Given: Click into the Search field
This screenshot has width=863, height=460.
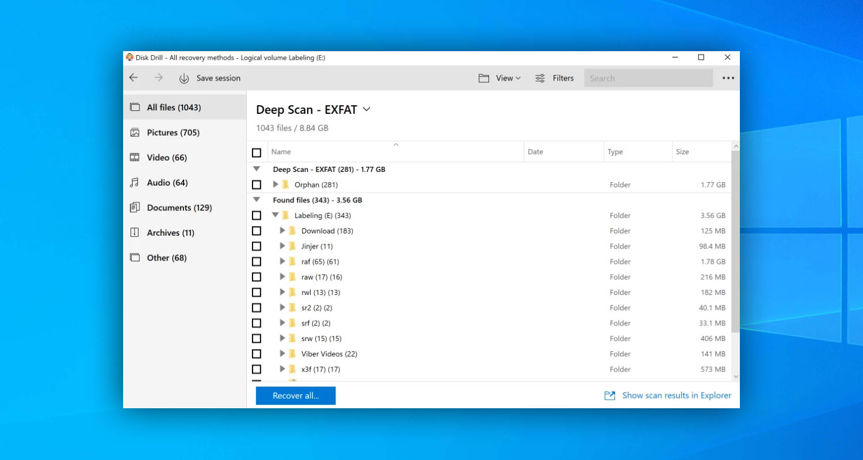Looking at the screenshot, I should (x=648, y=78).
